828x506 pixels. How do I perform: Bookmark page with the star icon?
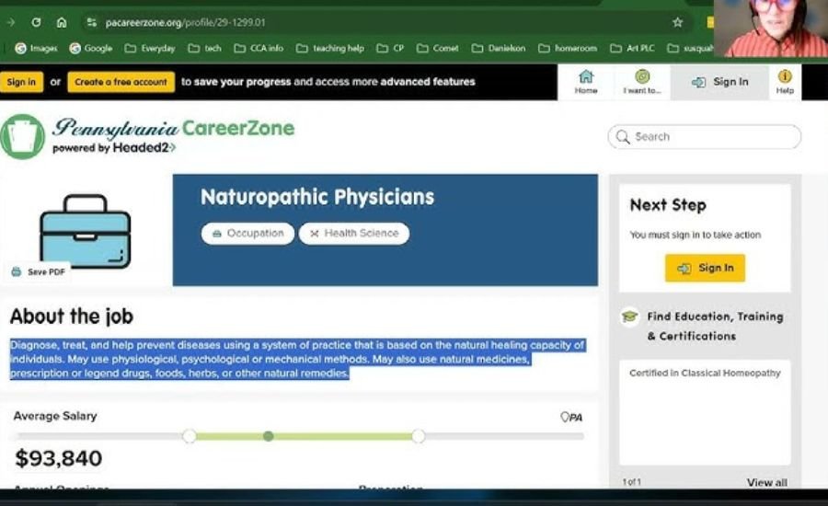(677, 22)
